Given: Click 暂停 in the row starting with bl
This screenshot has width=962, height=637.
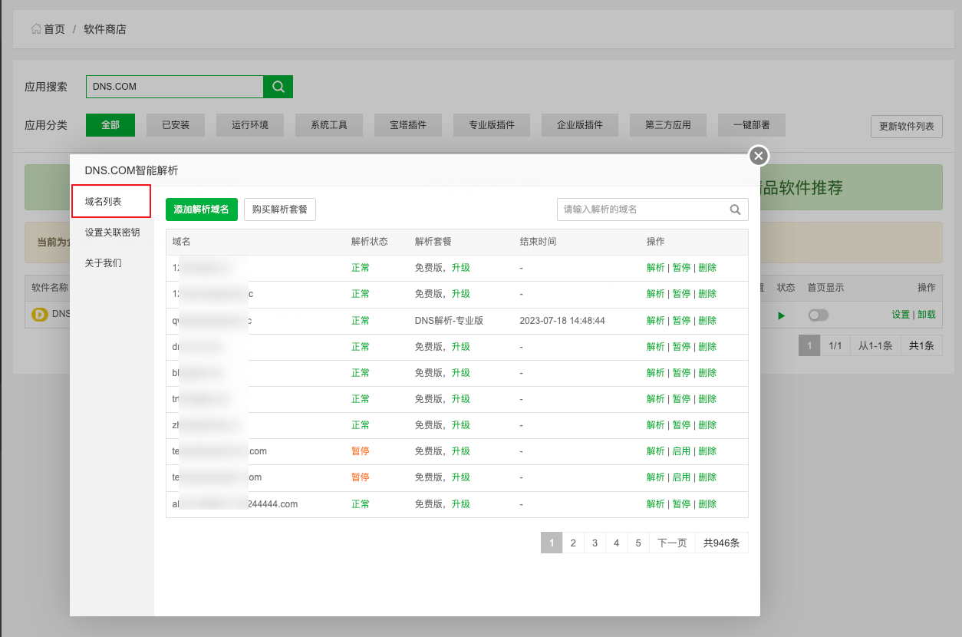Looking at the screenshot, I should point(681,372).
